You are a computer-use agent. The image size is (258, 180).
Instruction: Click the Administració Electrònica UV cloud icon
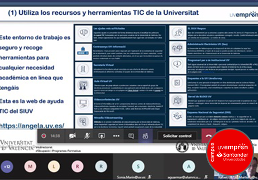pyautogui.click(x=177, y=48)
